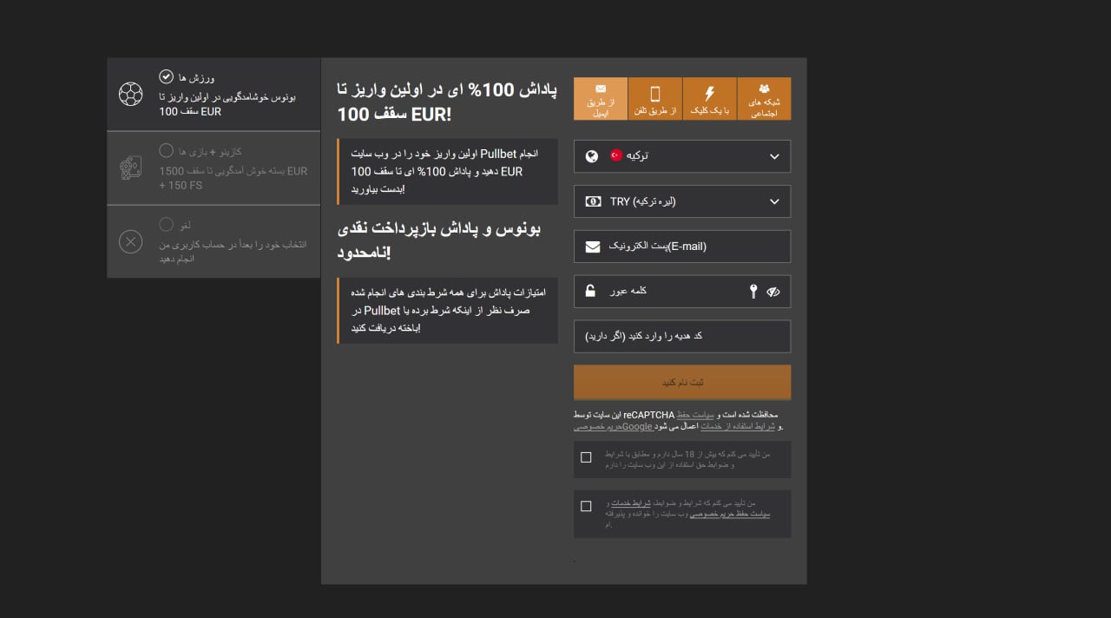This screenshot has width=1111, height=618.
Task: Click the X icon on cancel bonus option
Action: point(131,242)
